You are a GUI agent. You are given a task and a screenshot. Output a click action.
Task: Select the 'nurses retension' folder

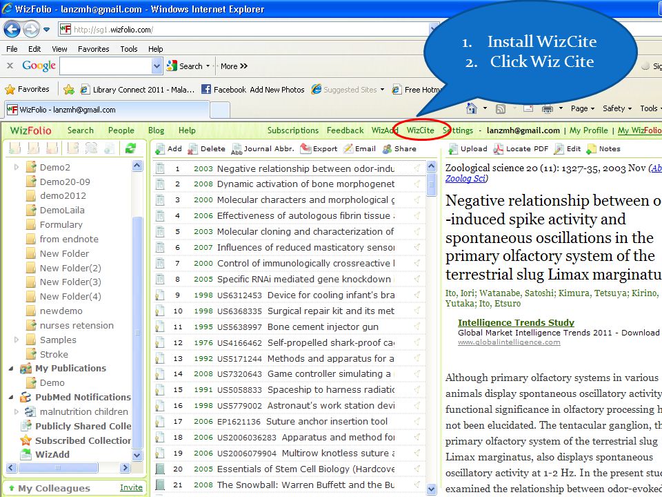[77, 325]
